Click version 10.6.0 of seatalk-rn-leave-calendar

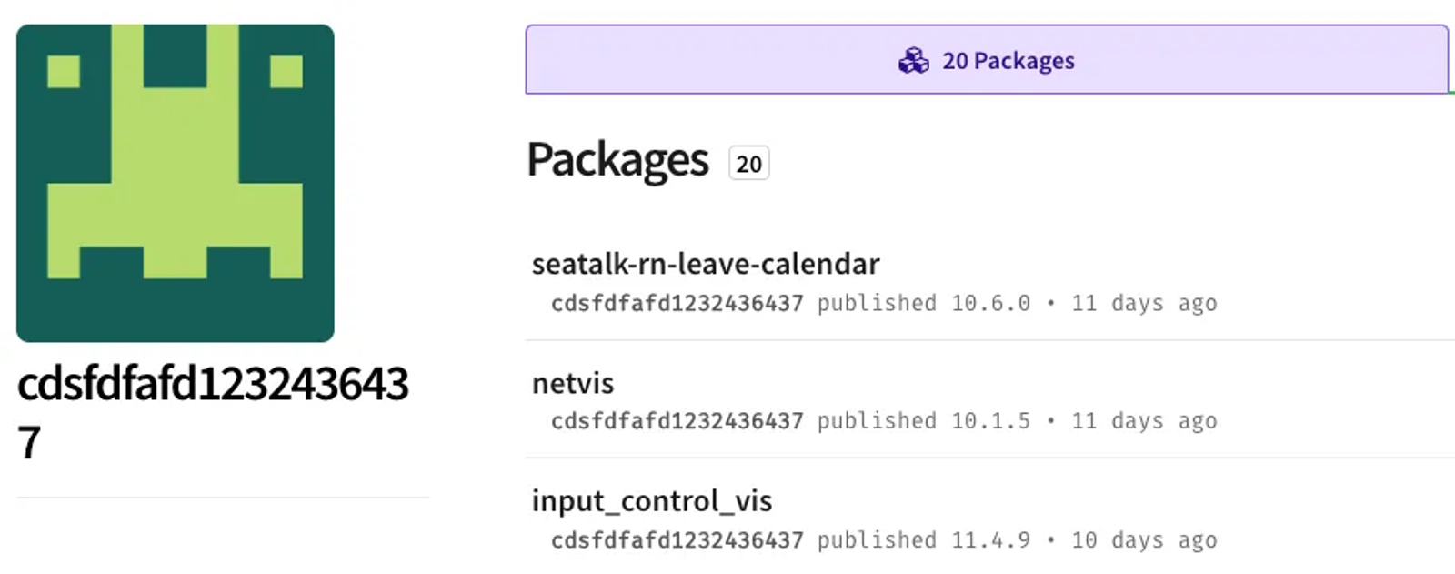point(990,304)
